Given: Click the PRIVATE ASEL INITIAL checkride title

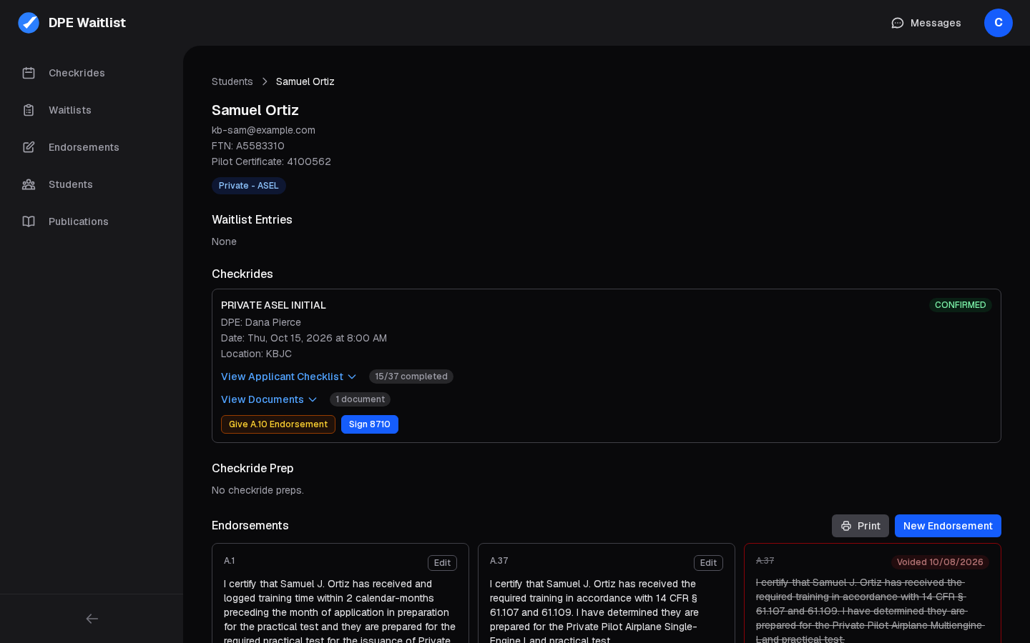Looking at the screenshot, I should [x=273, y=305].
